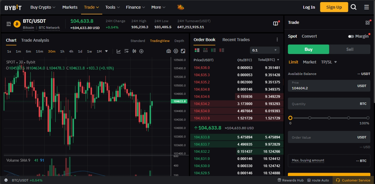Select the horizontal order book layout icon
The image size is (375, 184).
click(205, 50)
